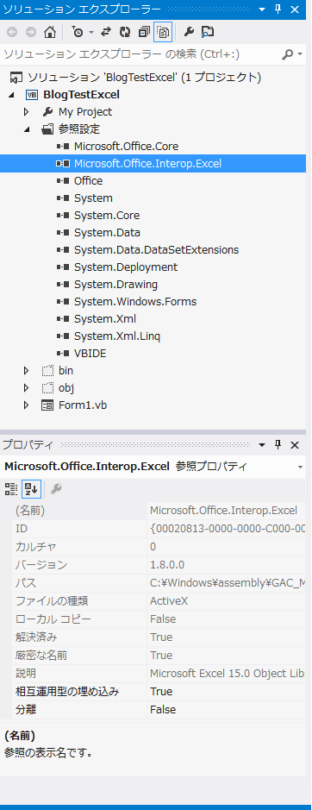Click the 分離 value False
312x810 pixels.
point(163,709)
